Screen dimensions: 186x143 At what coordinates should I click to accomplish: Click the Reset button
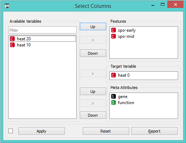(x=106, y=131)
